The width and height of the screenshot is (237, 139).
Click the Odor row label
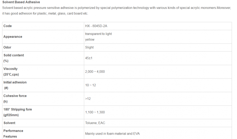tap(7, 47)
